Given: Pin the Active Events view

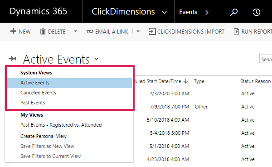Looking at the screenshot, I should point(12,59).
